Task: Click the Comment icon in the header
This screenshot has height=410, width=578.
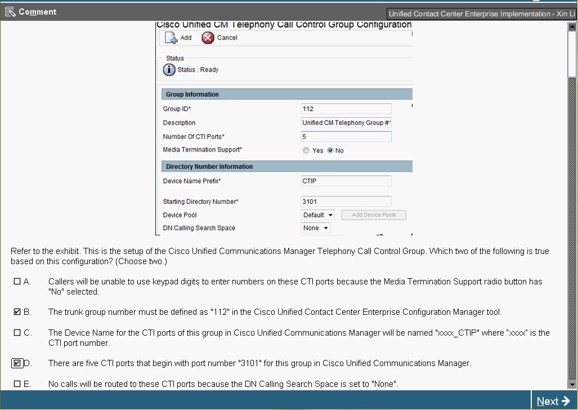Action: 10,12
